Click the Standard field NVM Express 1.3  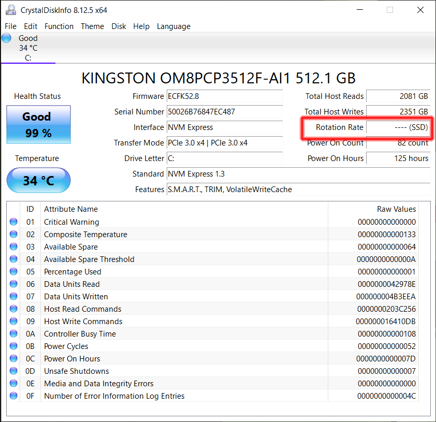[x=298, y=174]
